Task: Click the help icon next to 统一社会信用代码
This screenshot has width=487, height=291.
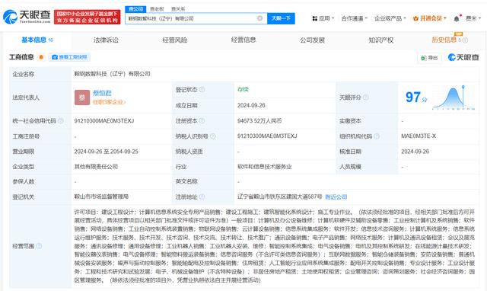Action: 61,120
